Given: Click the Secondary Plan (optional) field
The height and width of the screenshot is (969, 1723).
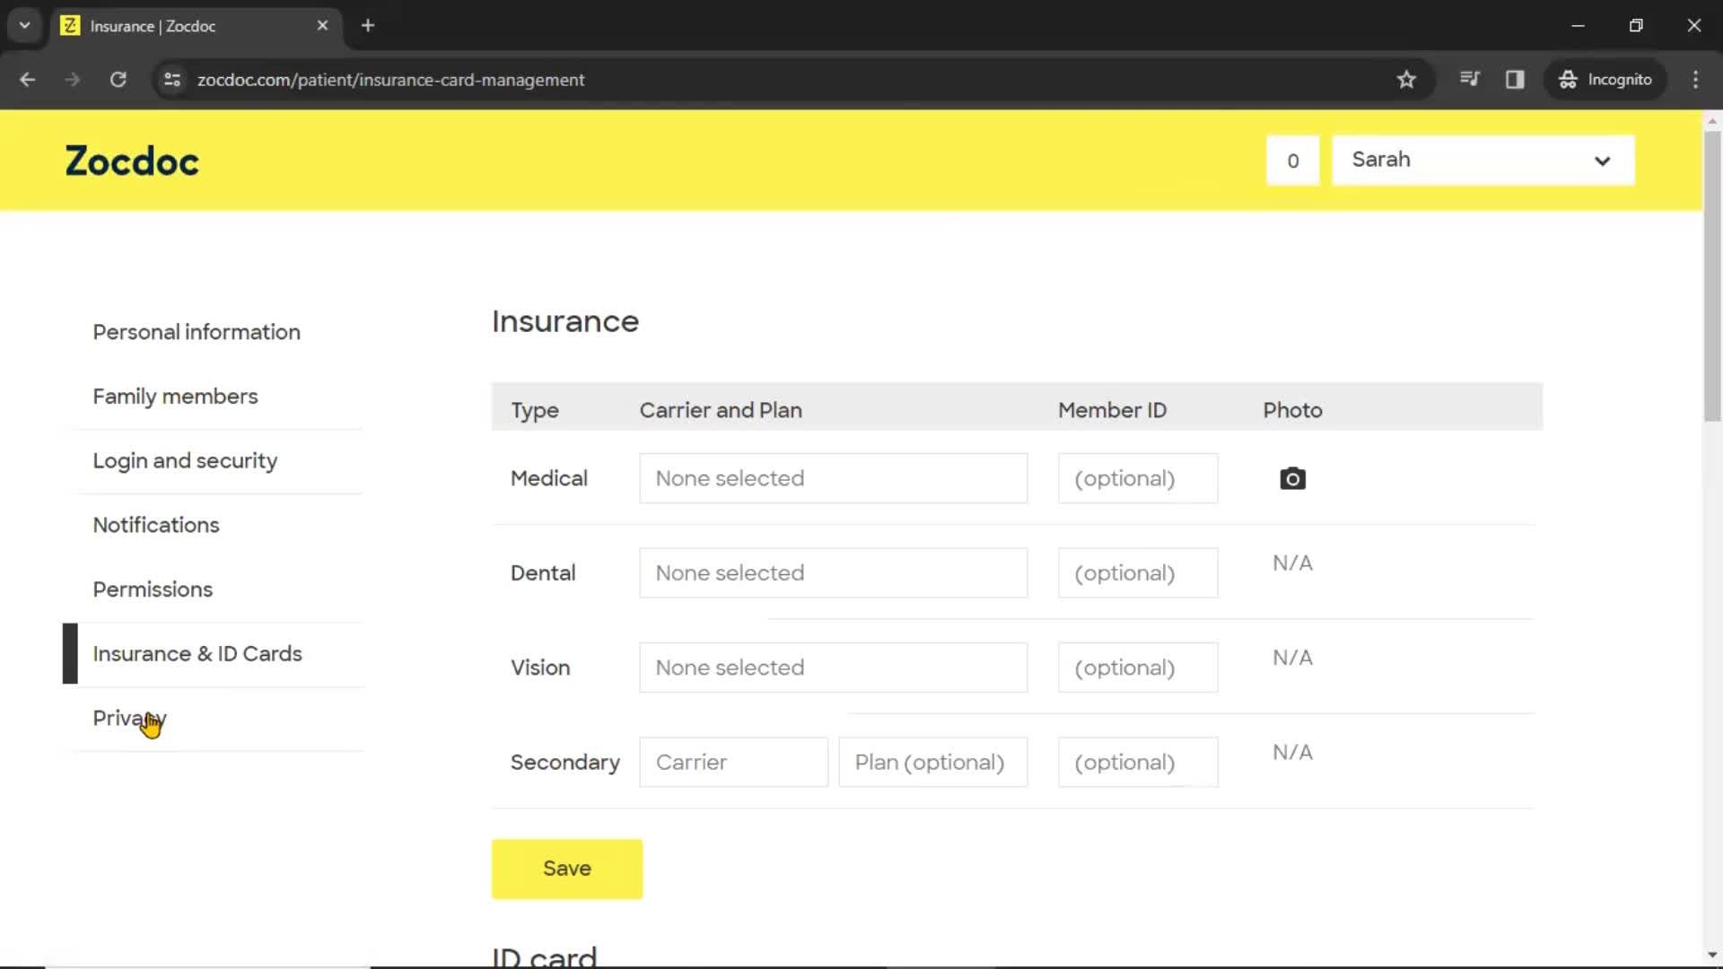Looking at the screenshot, I should pos(932,762).
